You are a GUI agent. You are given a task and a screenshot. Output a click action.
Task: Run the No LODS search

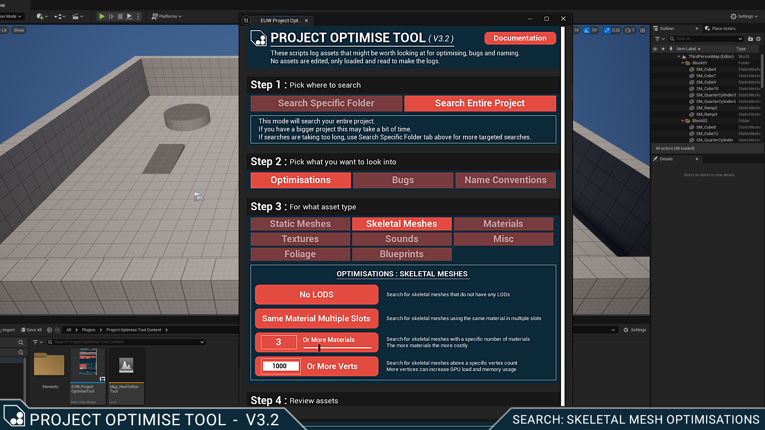tap(316, 295)
